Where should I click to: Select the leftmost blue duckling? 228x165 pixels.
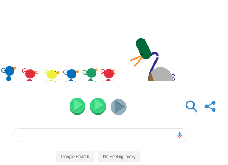[9, 73]
